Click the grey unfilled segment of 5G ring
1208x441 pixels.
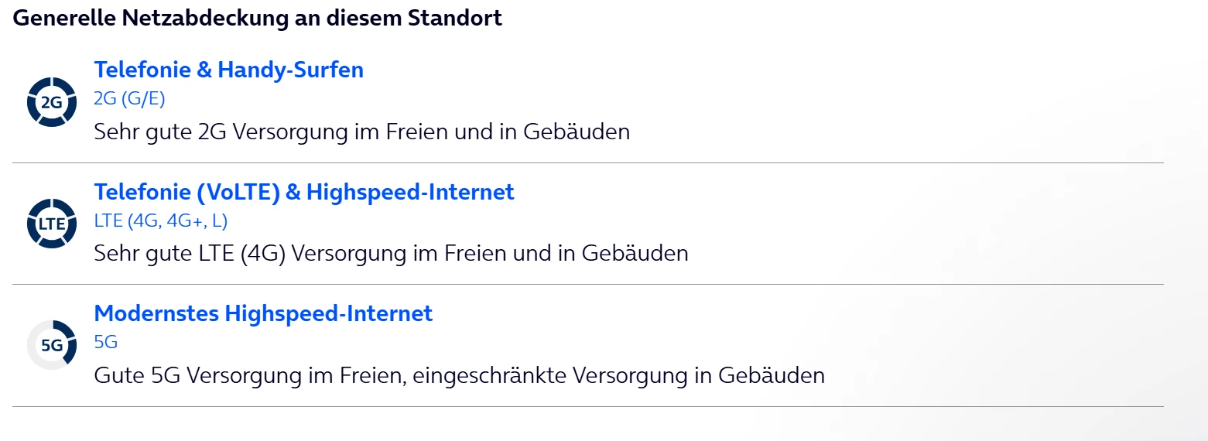(x=33, y=353)
